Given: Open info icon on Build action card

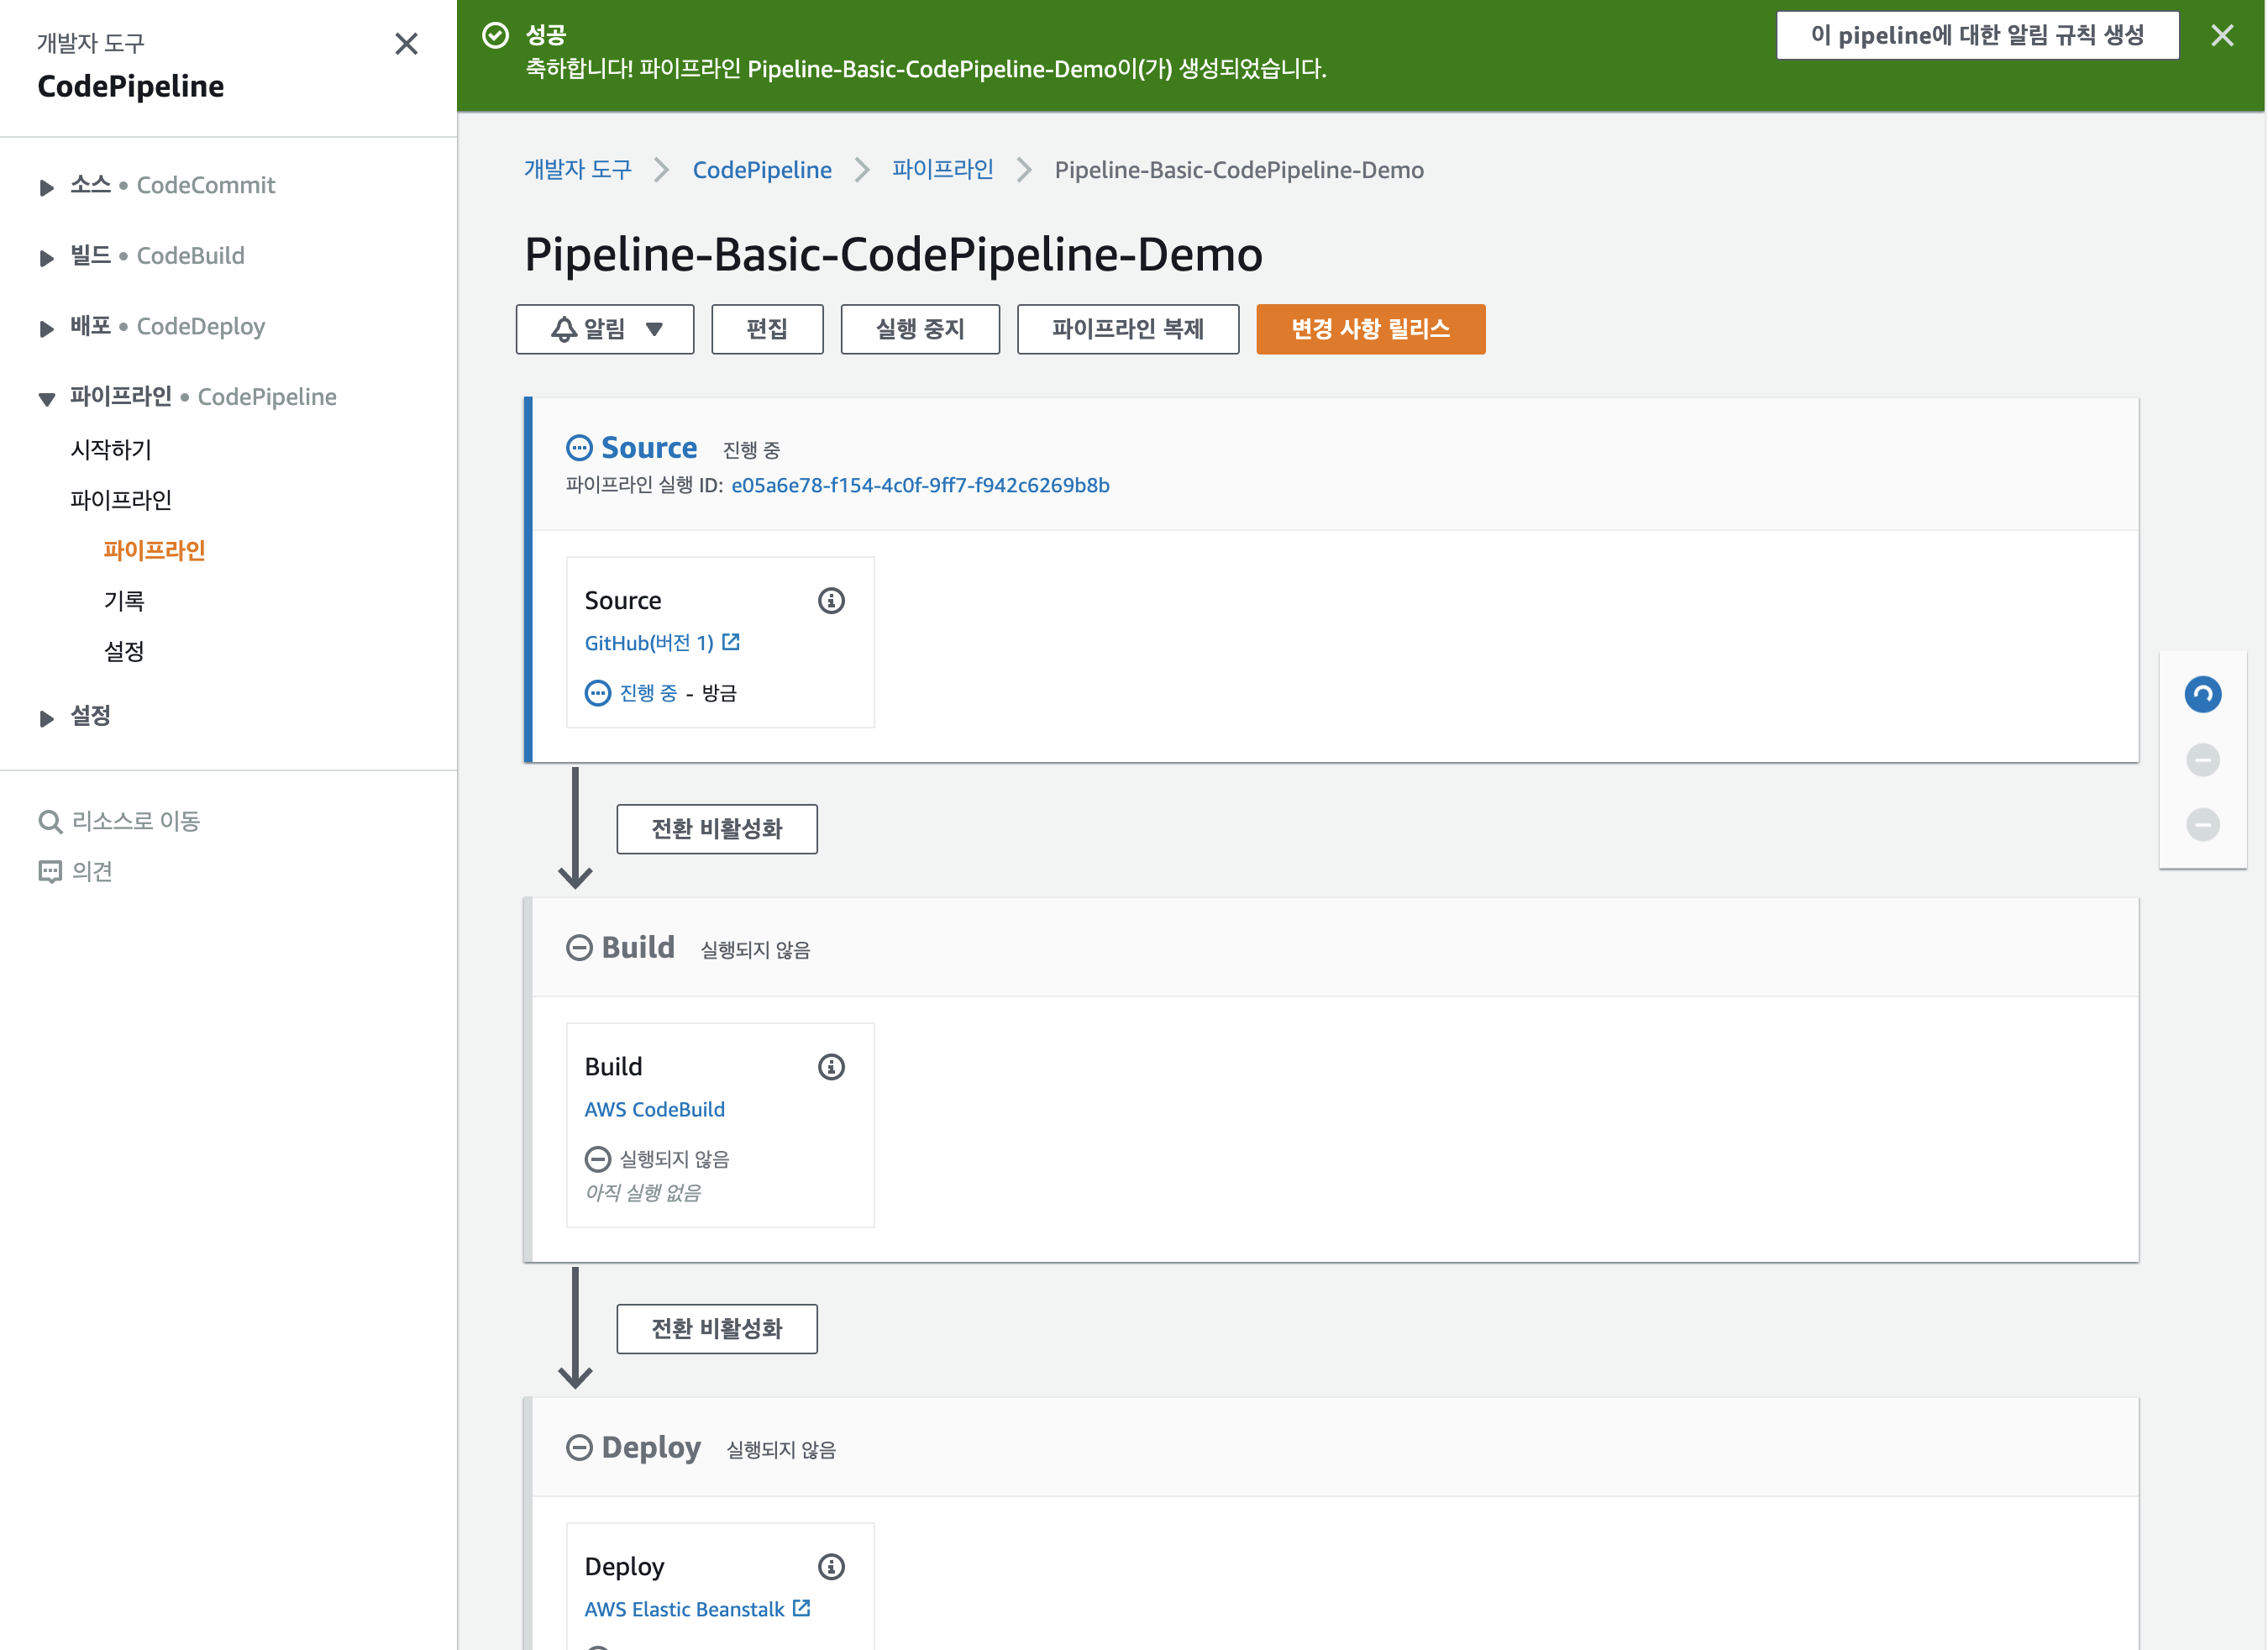Looking at the screenshot, I should pos(831,1067).
